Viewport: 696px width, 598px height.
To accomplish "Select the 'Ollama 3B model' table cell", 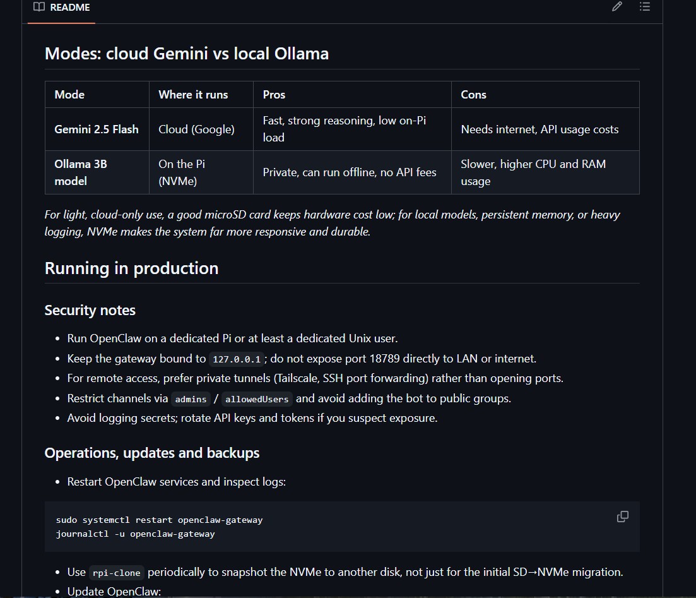I will (97, 172).
